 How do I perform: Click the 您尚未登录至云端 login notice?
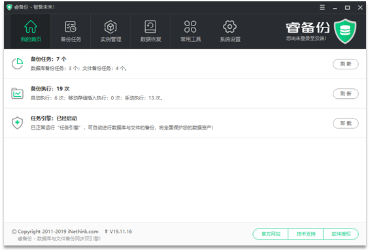tap(306, 38)
